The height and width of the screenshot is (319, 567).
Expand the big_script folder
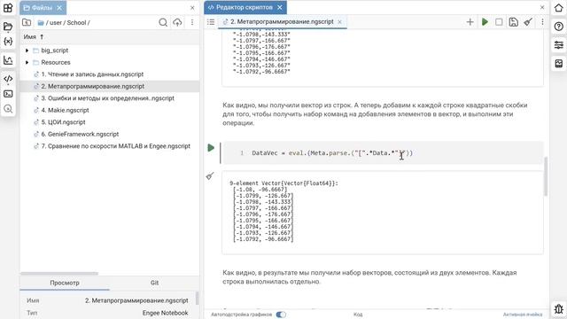click(x=27, y=51)
